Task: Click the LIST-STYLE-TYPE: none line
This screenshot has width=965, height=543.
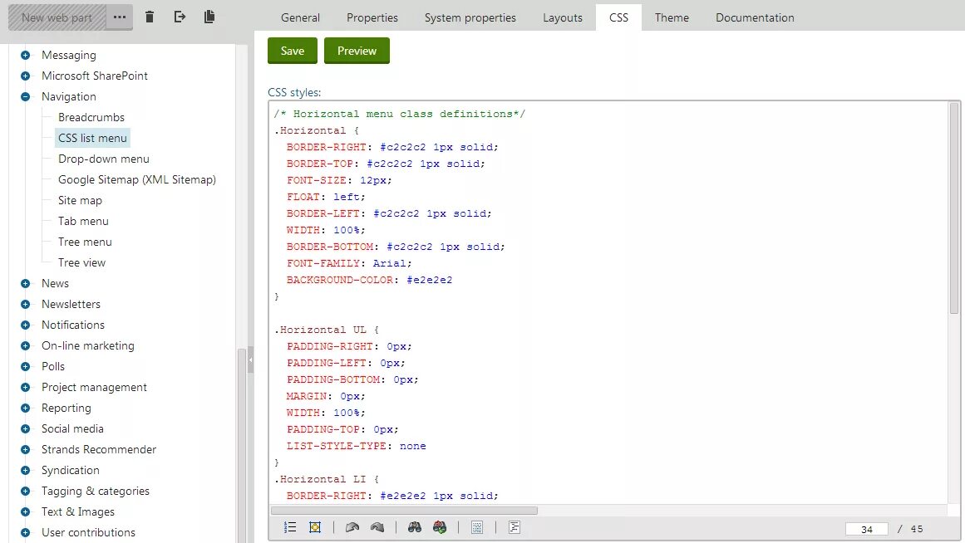Action: [357, 446]
